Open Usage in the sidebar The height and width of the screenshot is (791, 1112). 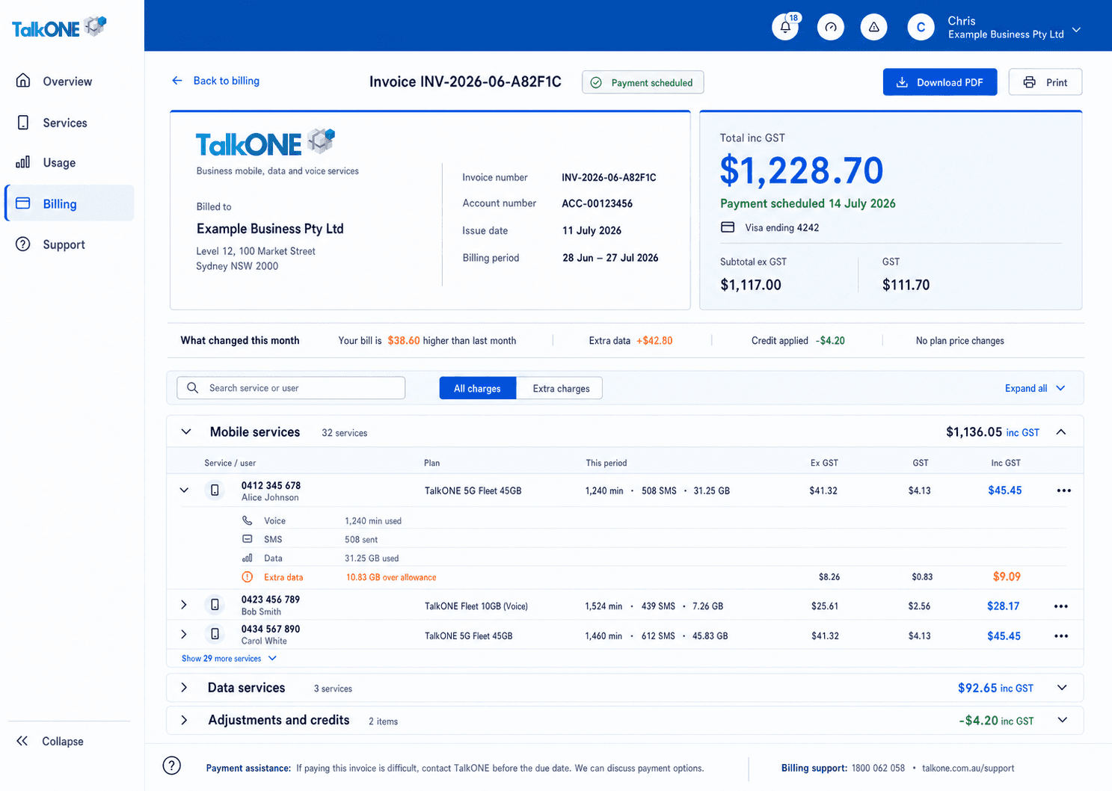(69, 162)
